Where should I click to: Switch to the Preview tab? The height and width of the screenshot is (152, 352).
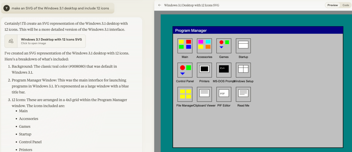pyautogui.click(x=332, y=5)
